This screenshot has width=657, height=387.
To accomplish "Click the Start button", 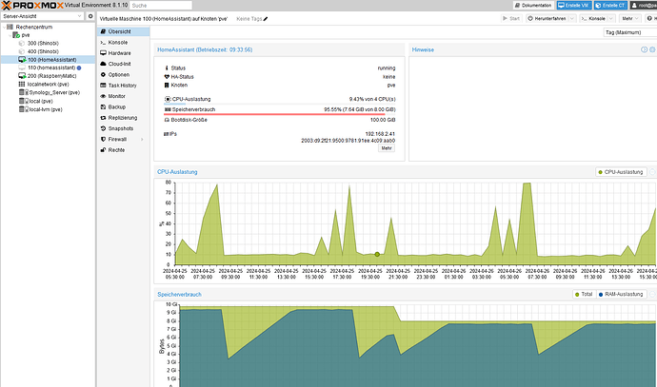I will pos(511,19).
